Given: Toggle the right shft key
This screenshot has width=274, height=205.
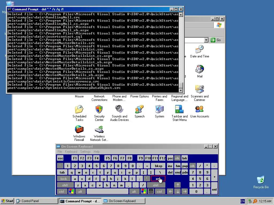Looking at the screenshot, I should tap(156, 185).
